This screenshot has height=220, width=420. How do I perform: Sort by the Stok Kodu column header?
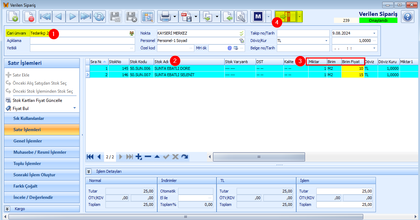[141, 62]
